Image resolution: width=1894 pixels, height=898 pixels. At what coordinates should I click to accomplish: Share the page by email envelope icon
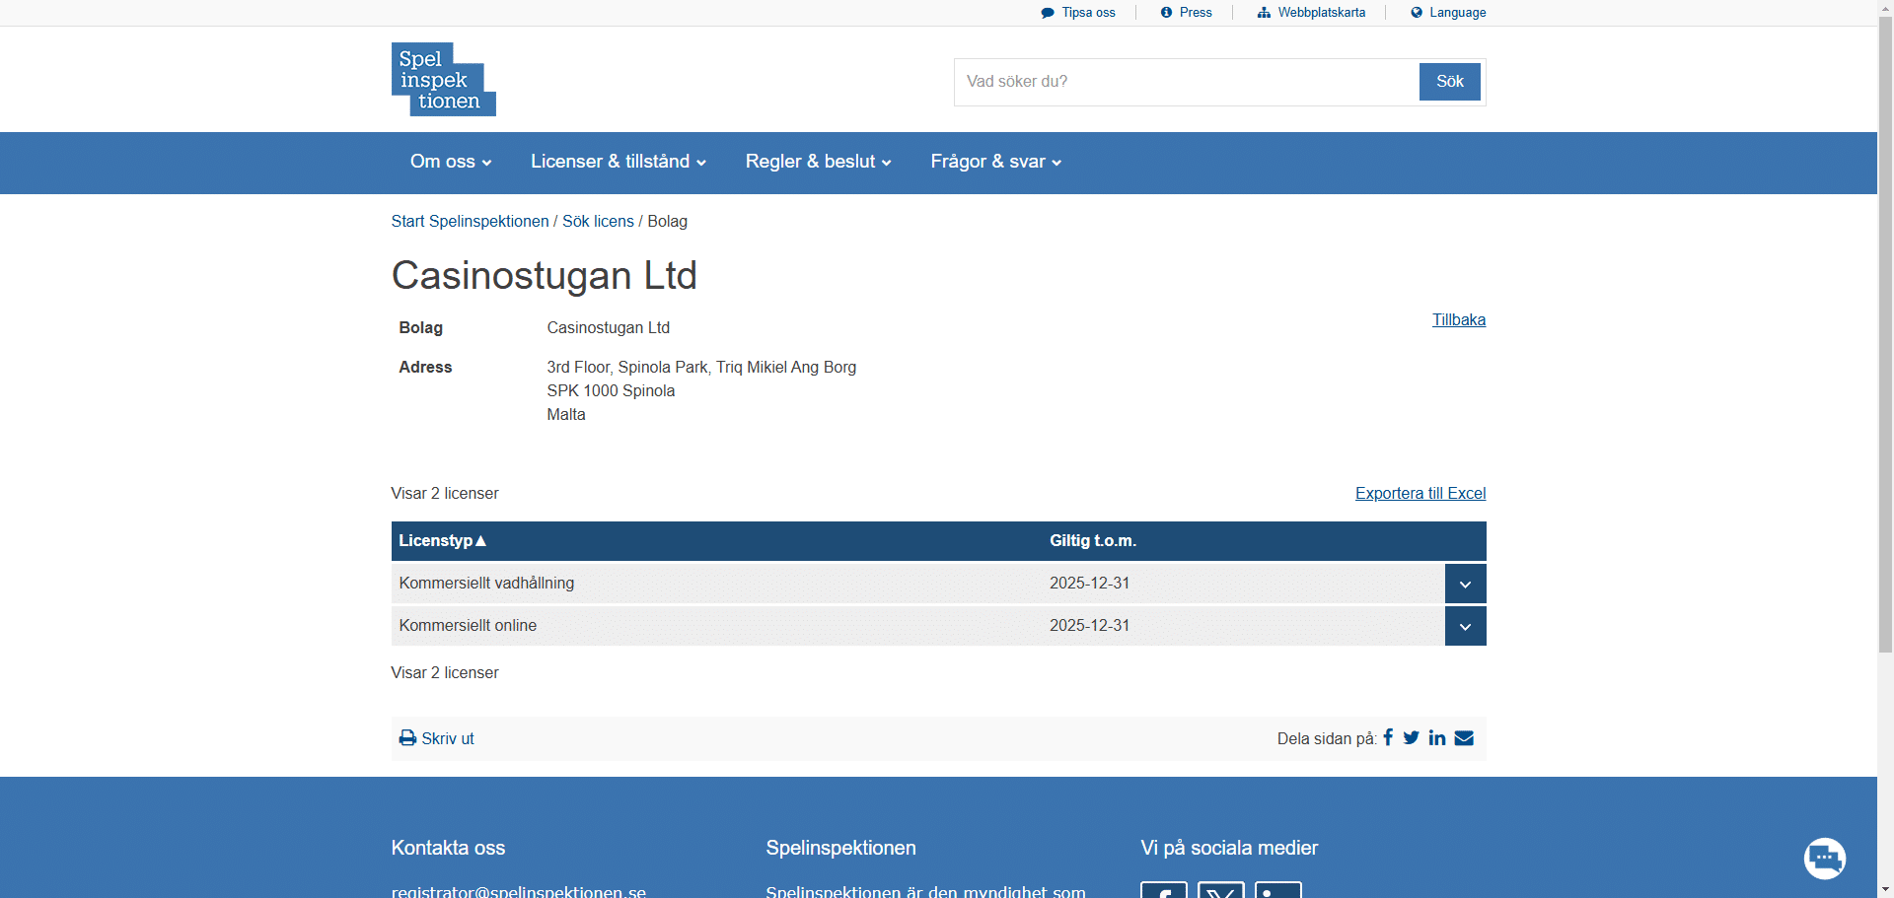[1464, 737]
